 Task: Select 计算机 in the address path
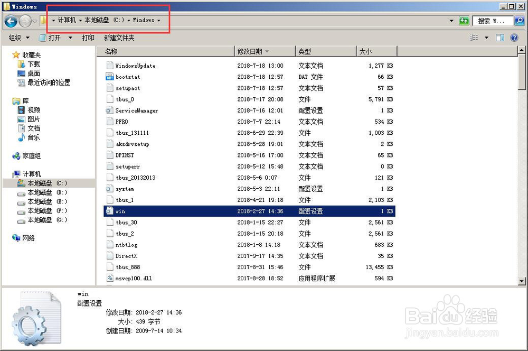(67, 20)
